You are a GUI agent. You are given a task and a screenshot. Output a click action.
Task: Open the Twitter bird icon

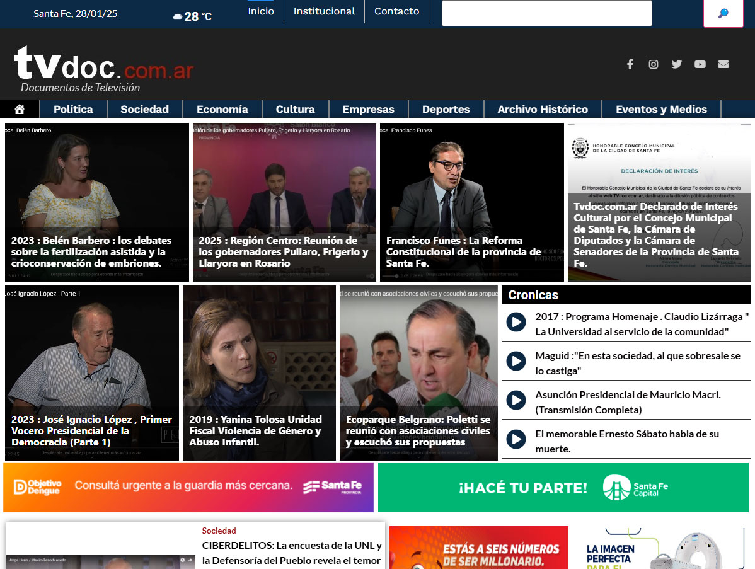677,64
